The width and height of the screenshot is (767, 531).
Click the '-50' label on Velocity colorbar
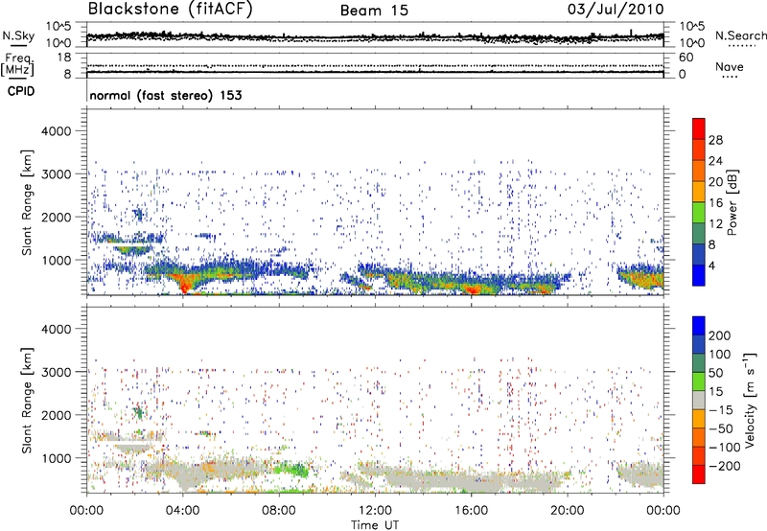tap(721, 428)
